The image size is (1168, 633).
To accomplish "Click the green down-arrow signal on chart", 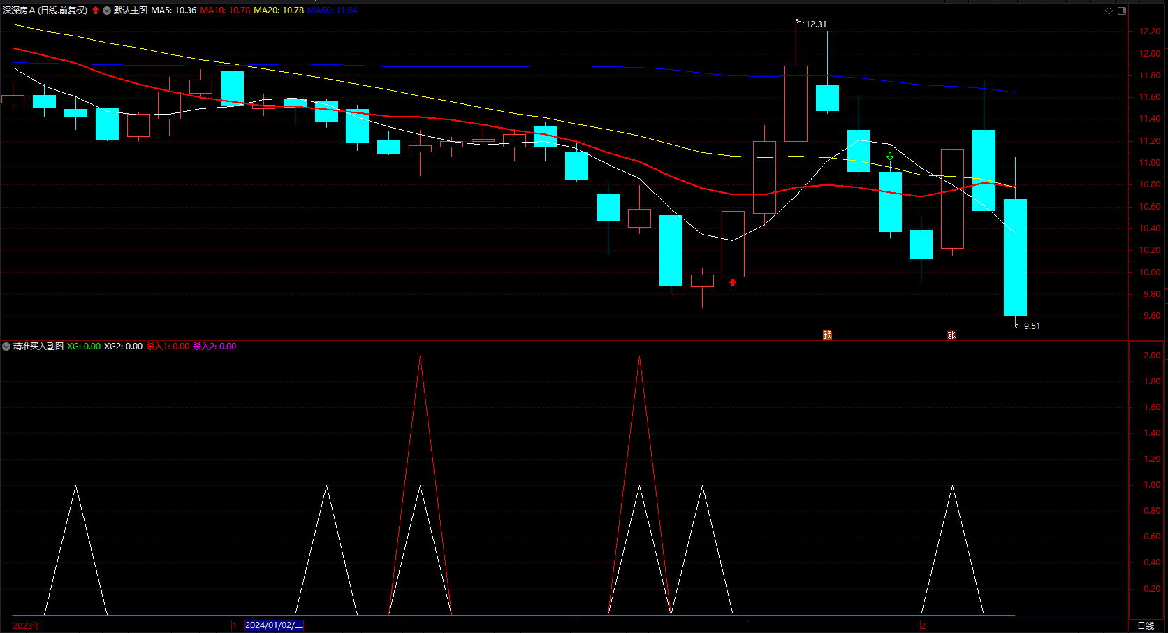I will point(890,157).
